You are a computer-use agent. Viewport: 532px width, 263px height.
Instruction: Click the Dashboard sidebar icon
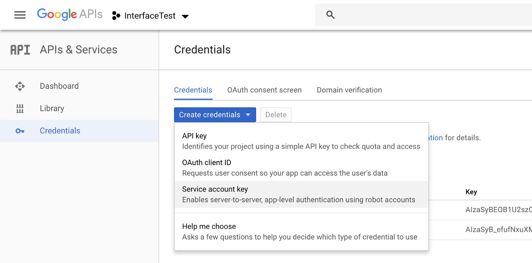click(x=20, y=86)
